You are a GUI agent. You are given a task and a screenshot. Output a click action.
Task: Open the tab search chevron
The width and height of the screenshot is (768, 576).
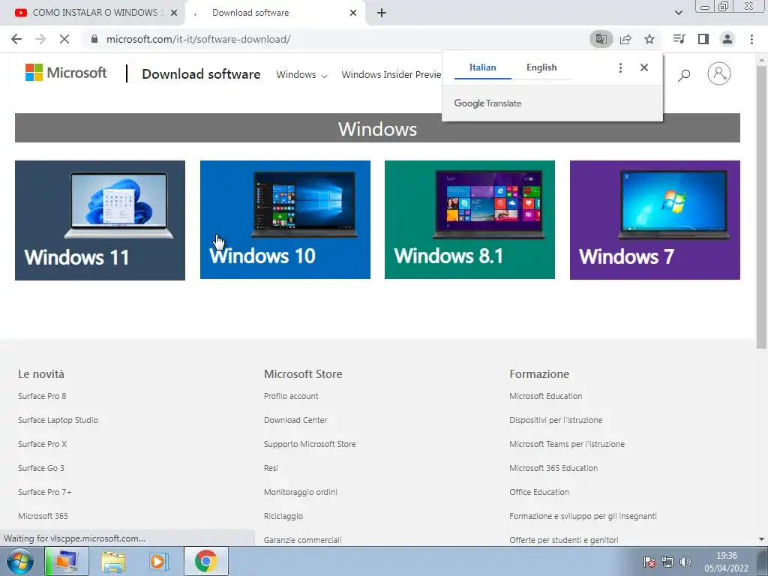[678, 13]
